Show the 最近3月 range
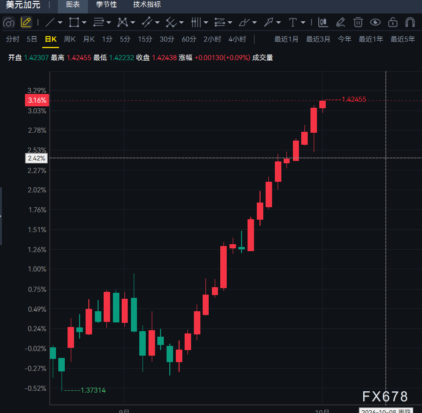422x413 pixels. click(x=318, y=39)
